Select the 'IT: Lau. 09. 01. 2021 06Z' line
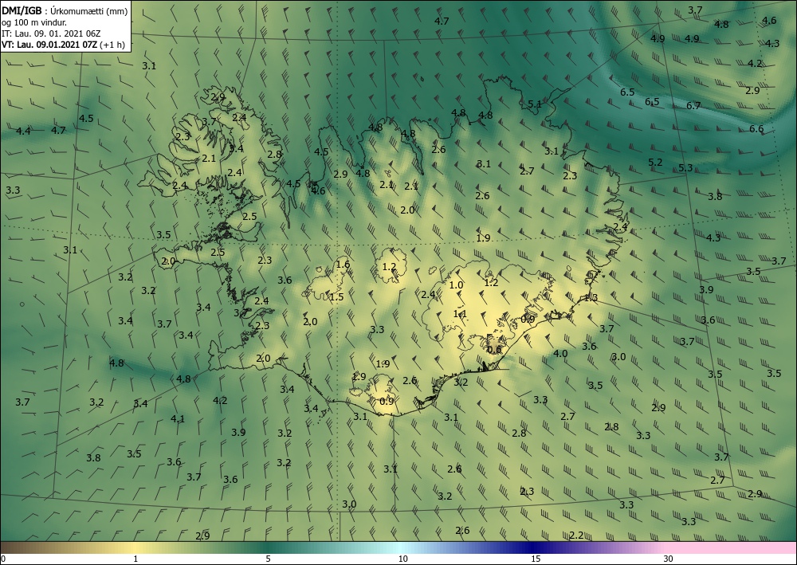This screenshot has height=565, width=797. pos(51,33)
